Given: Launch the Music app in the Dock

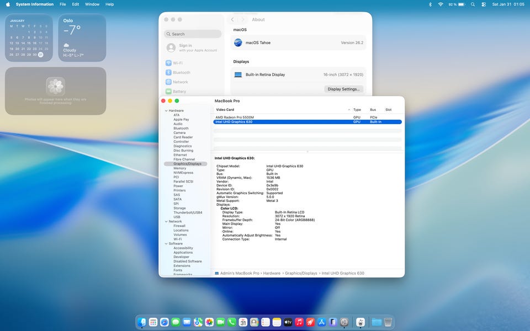Looking at the screenshot, I should 299,322.
